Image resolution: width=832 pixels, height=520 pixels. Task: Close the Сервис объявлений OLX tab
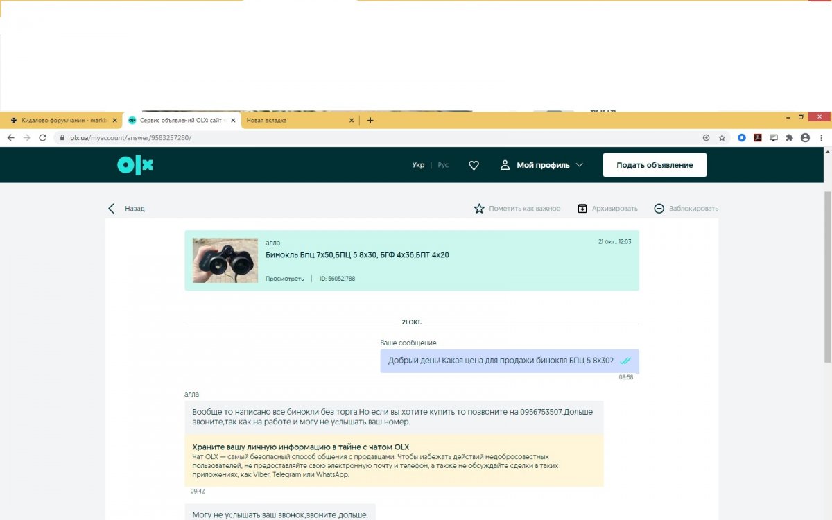point(233,120)
